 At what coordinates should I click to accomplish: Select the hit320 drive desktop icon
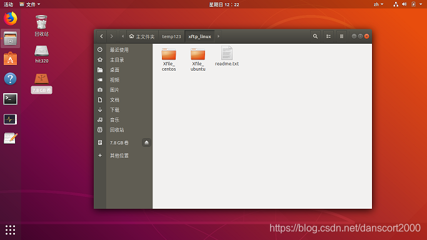42,54
